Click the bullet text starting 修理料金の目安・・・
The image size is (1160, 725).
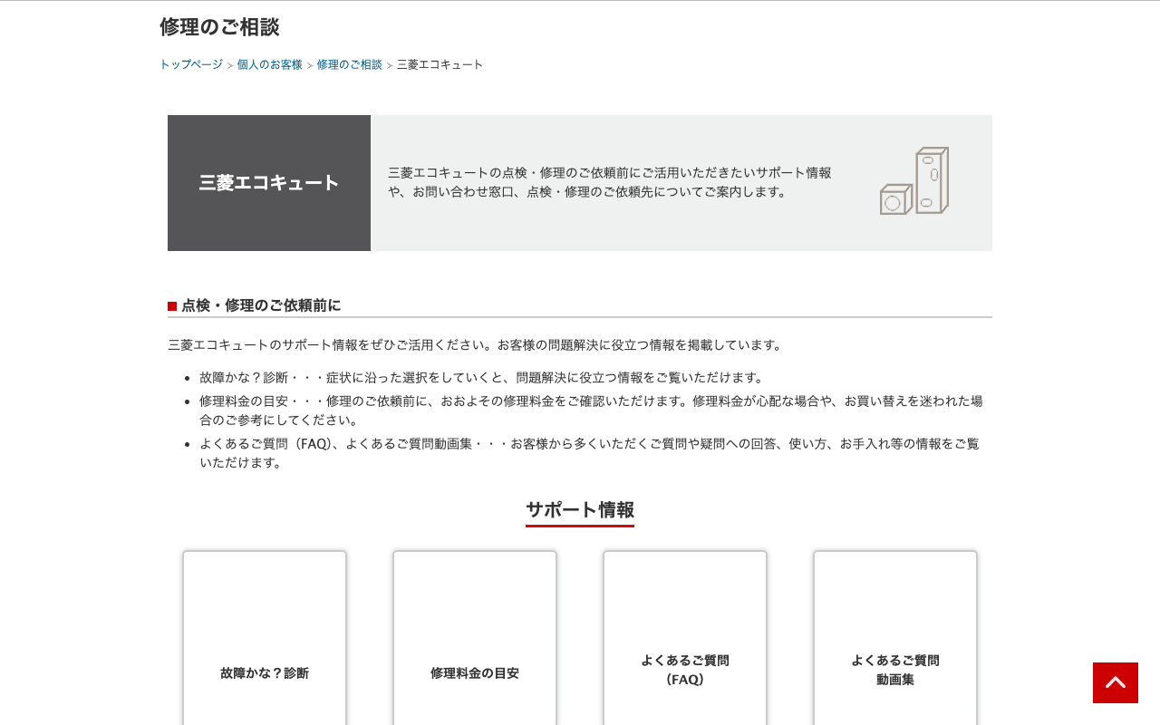point(591,410)
